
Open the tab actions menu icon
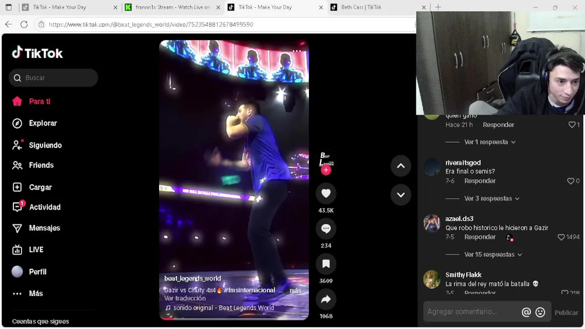(x=9, y=7)
